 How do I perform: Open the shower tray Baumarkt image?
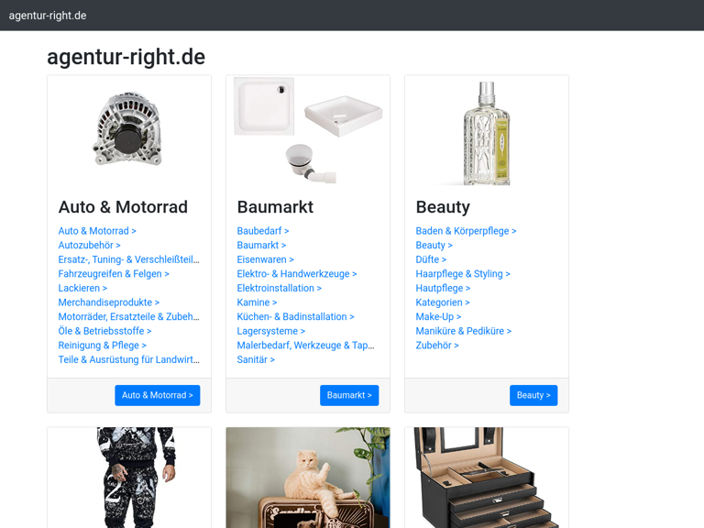pyautogui.click(x=308, y=130)
